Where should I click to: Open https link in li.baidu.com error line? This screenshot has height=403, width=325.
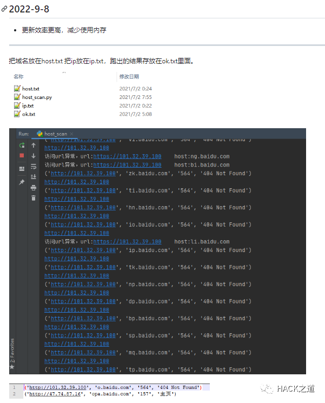(127, 242)
